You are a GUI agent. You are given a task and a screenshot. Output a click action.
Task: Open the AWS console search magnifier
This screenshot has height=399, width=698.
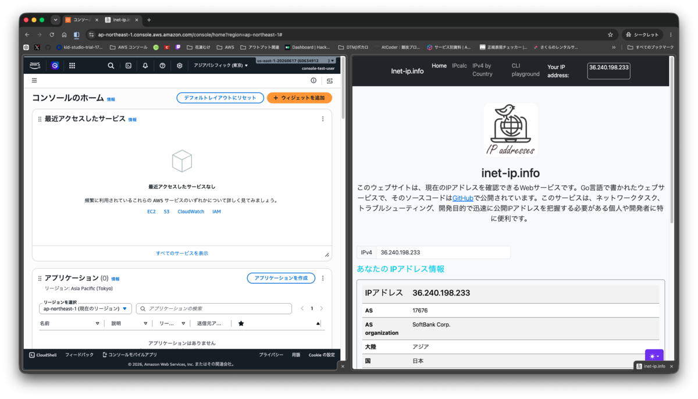pyautogui.click(x=111, y=66)
